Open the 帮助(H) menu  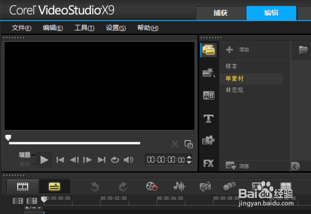[148, 28]
